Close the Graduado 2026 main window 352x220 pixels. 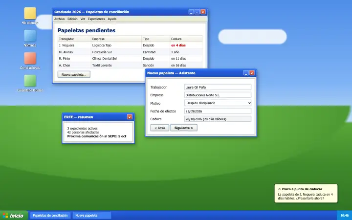tap(203, 12)
